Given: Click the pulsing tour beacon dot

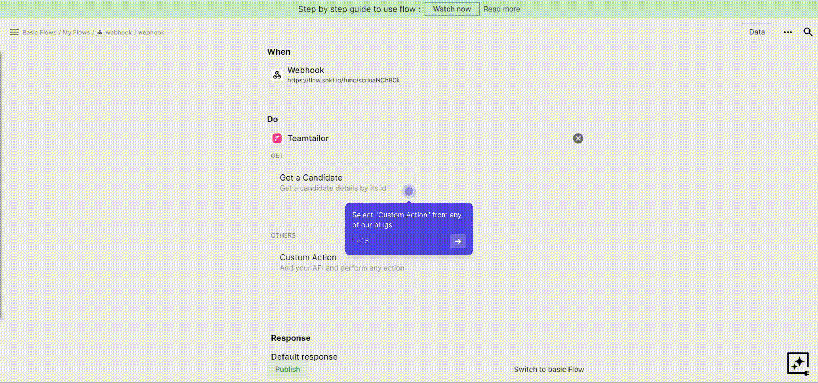Looking at the screenshot, I should [409, 191].
